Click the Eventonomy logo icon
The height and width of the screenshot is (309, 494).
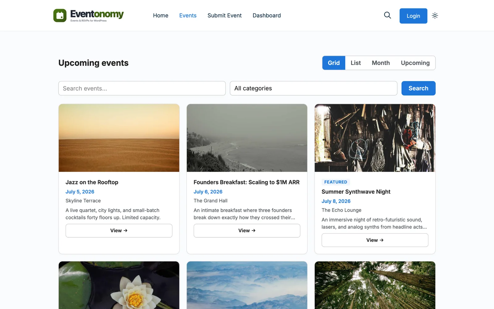point(60,15)
